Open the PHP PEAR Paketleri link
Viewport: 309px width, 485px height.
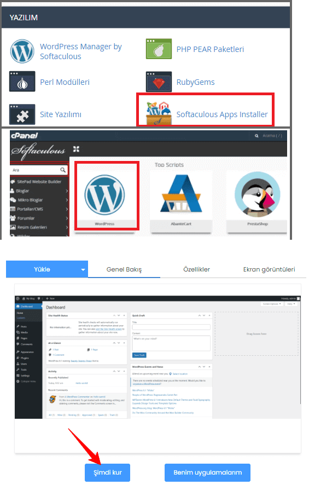click(x=210, y=49)
